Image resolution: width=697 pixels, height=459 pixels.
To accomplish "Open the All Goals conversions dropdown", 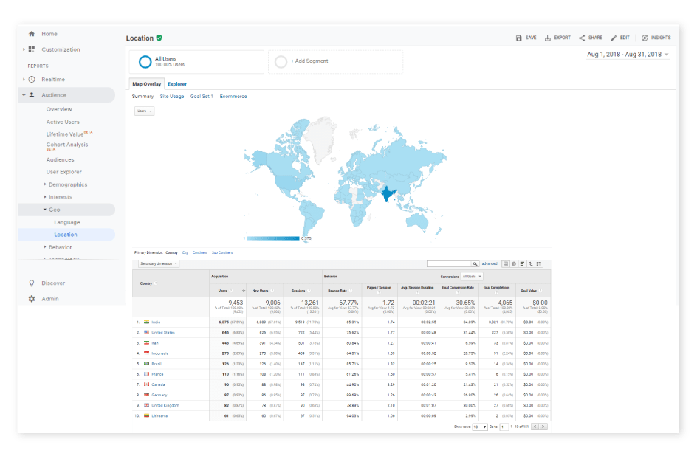I will coord(472,277).
